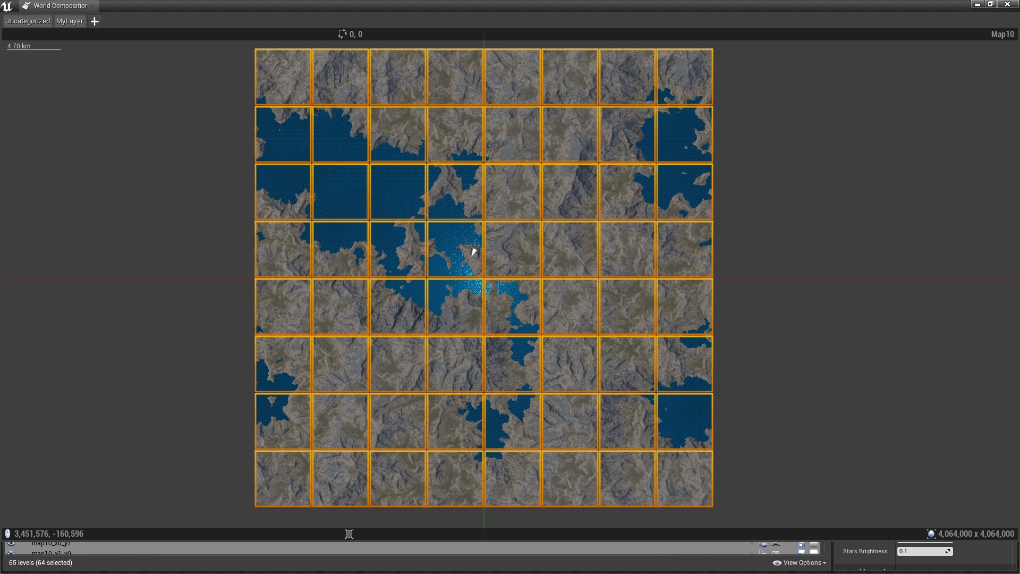Screen dimensions: 1020x574
Task: Click the marquee selection icon in the status bar
Action: click(350, 534)
